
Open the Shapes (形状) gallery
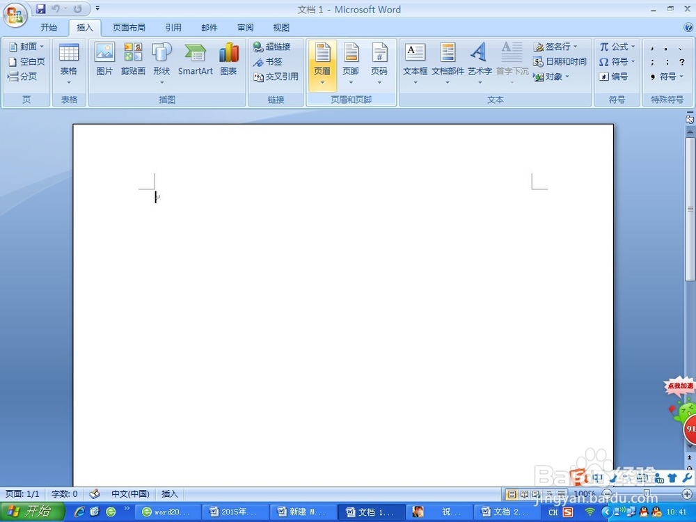pos(161,59)
